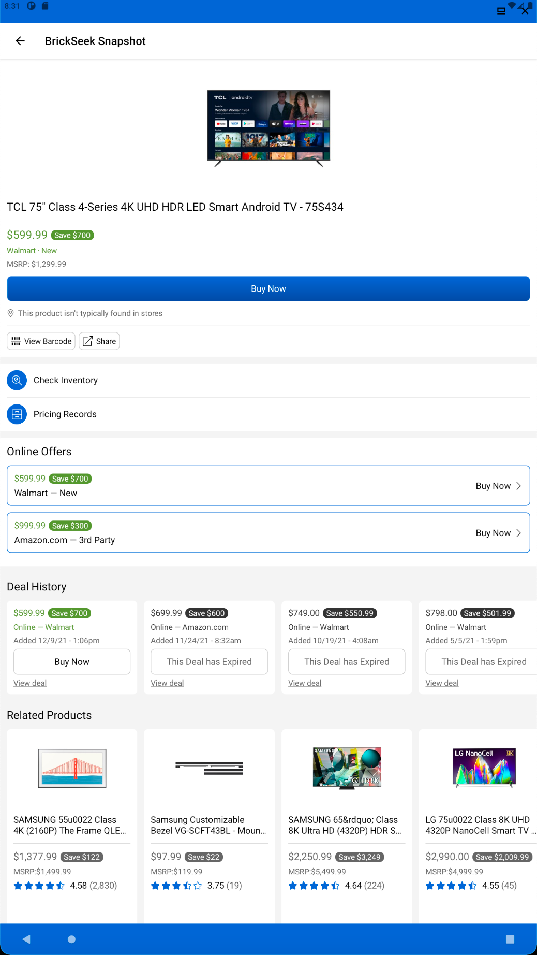Tap expired button on $749.00 deal

point(347,662)
